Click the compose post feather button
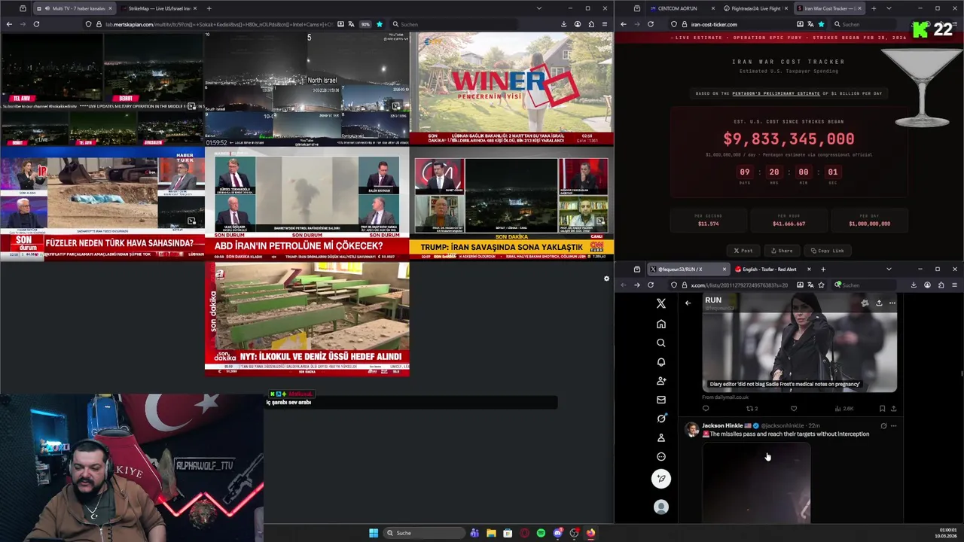 coord(661,479)
